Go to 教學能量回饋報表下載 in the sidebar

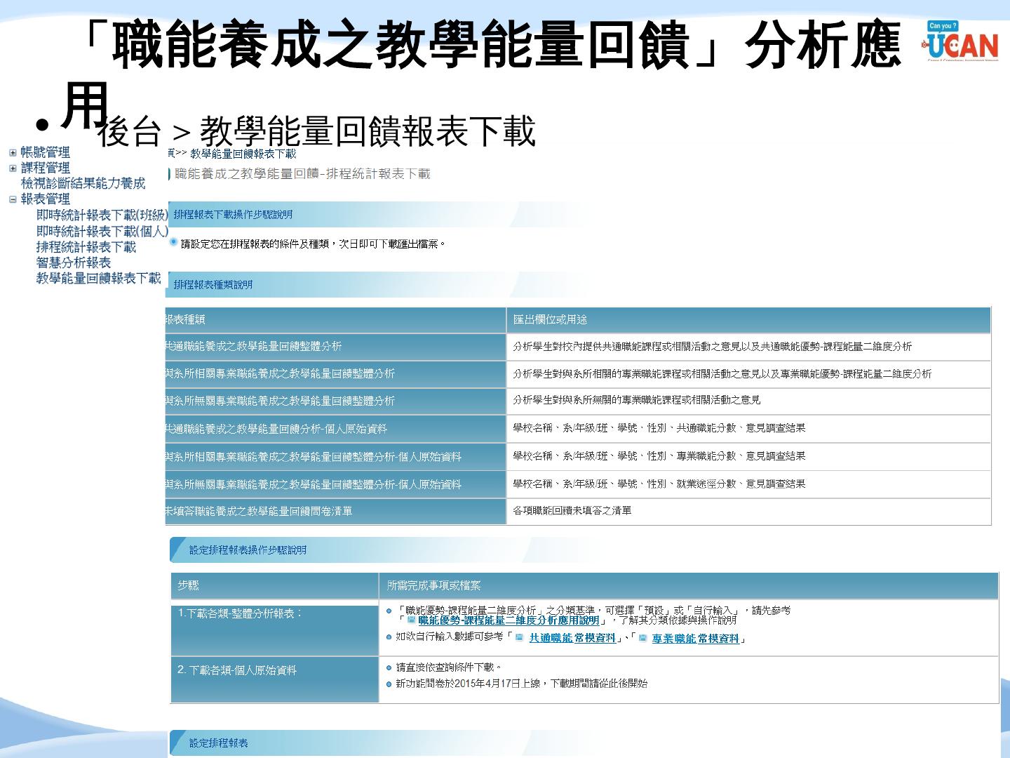click(x=98, y=279)
